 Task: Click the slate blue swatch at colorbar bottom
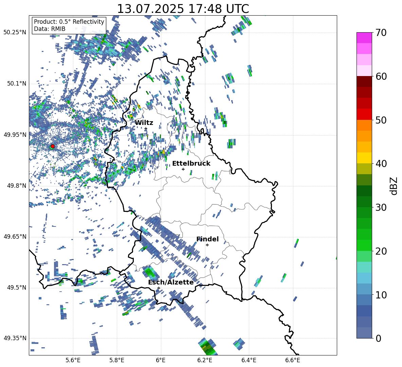[364, 333]
